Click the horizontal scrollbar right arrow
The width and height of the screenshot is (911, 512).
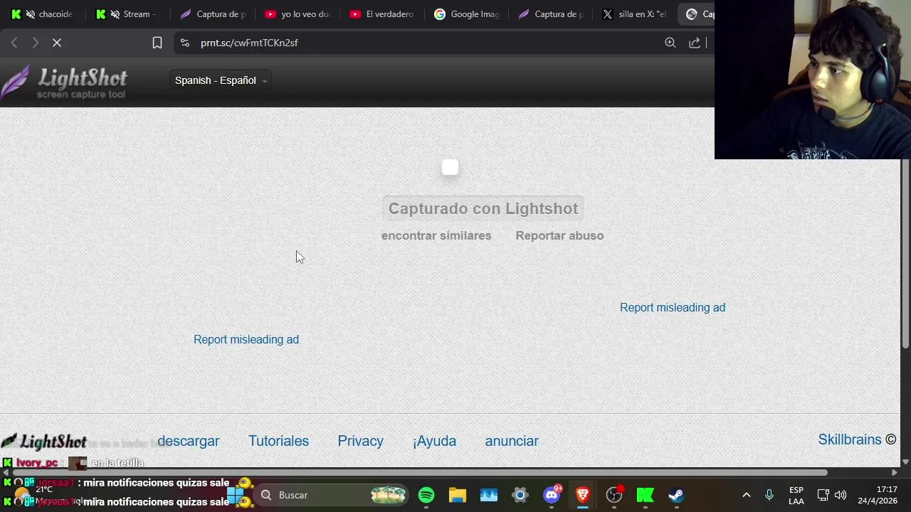tap(895, 472)
